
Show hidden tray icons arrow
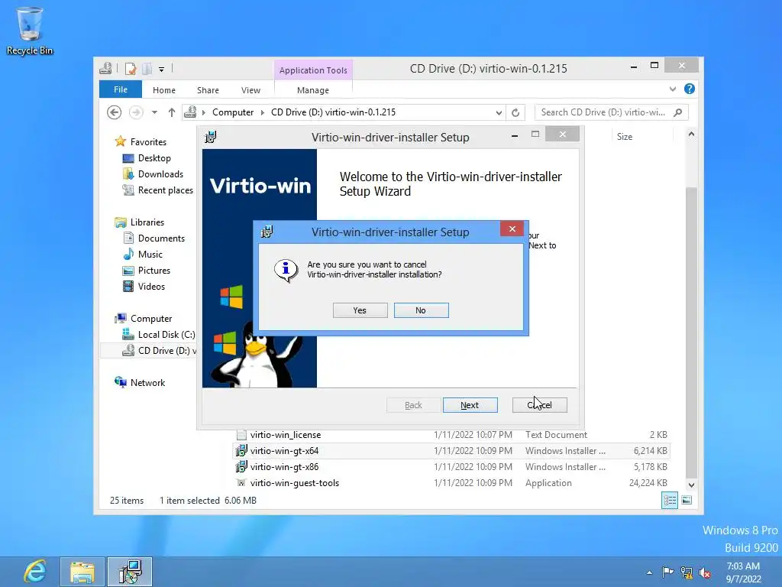[x=649, y=572]
